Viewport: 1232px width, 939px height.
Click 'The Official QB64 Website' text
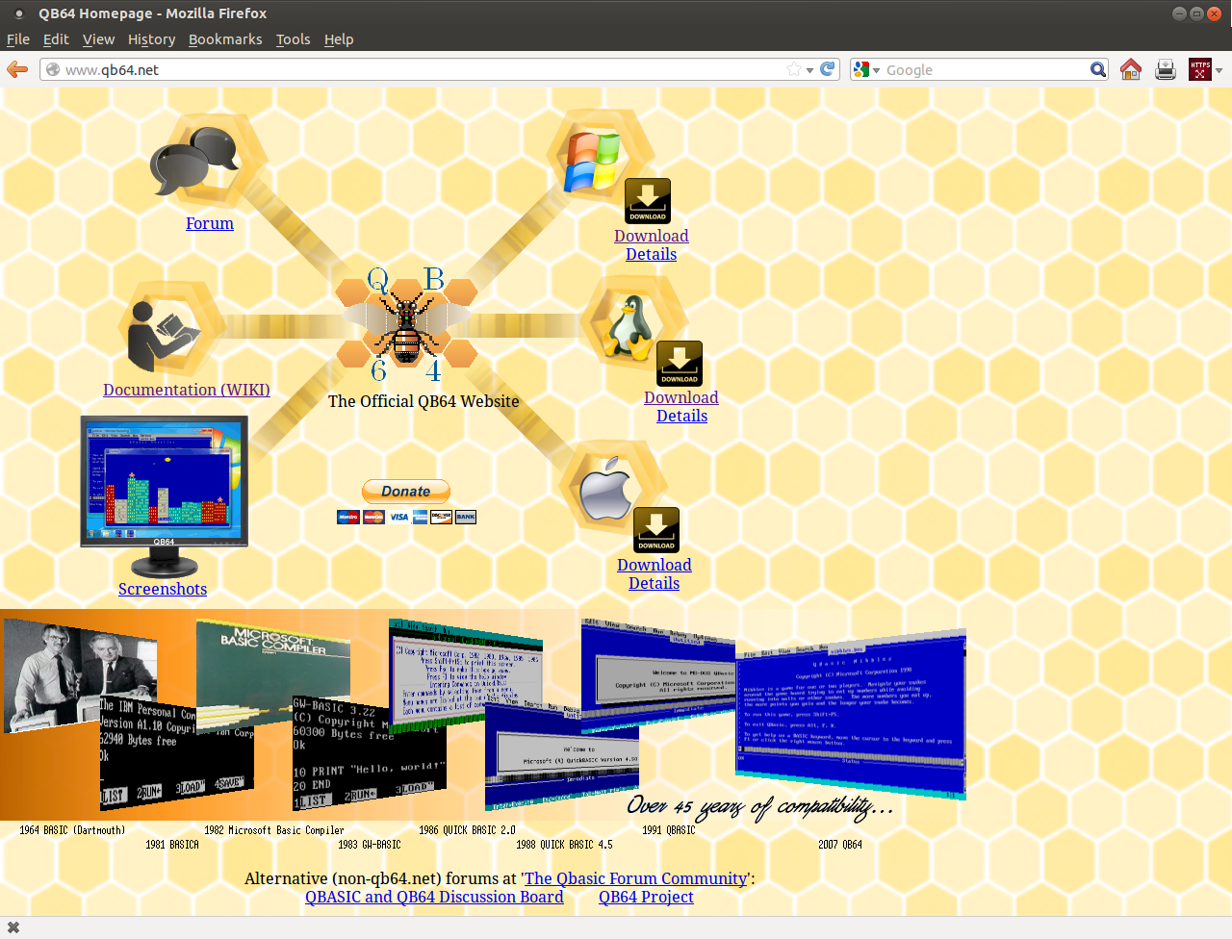[x=423, y=401]
